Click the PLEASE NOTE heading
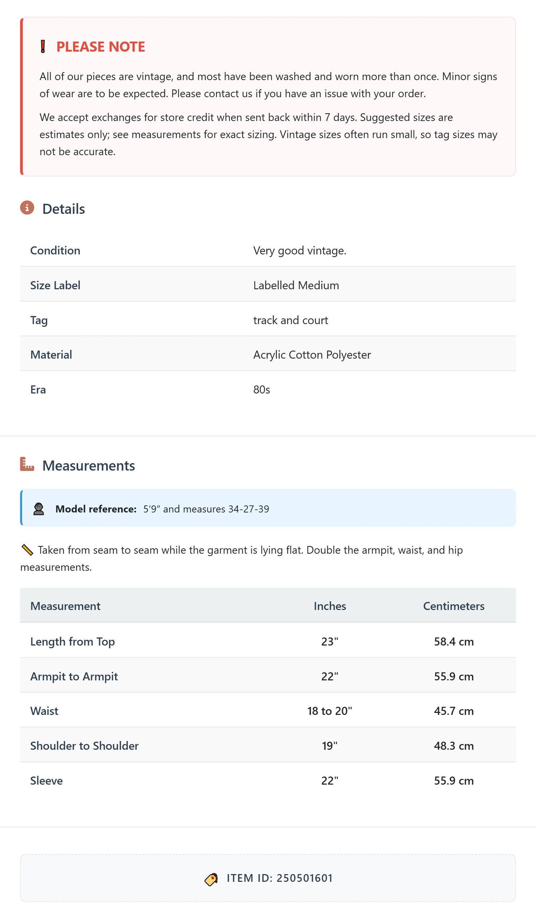 pos(101,47)
